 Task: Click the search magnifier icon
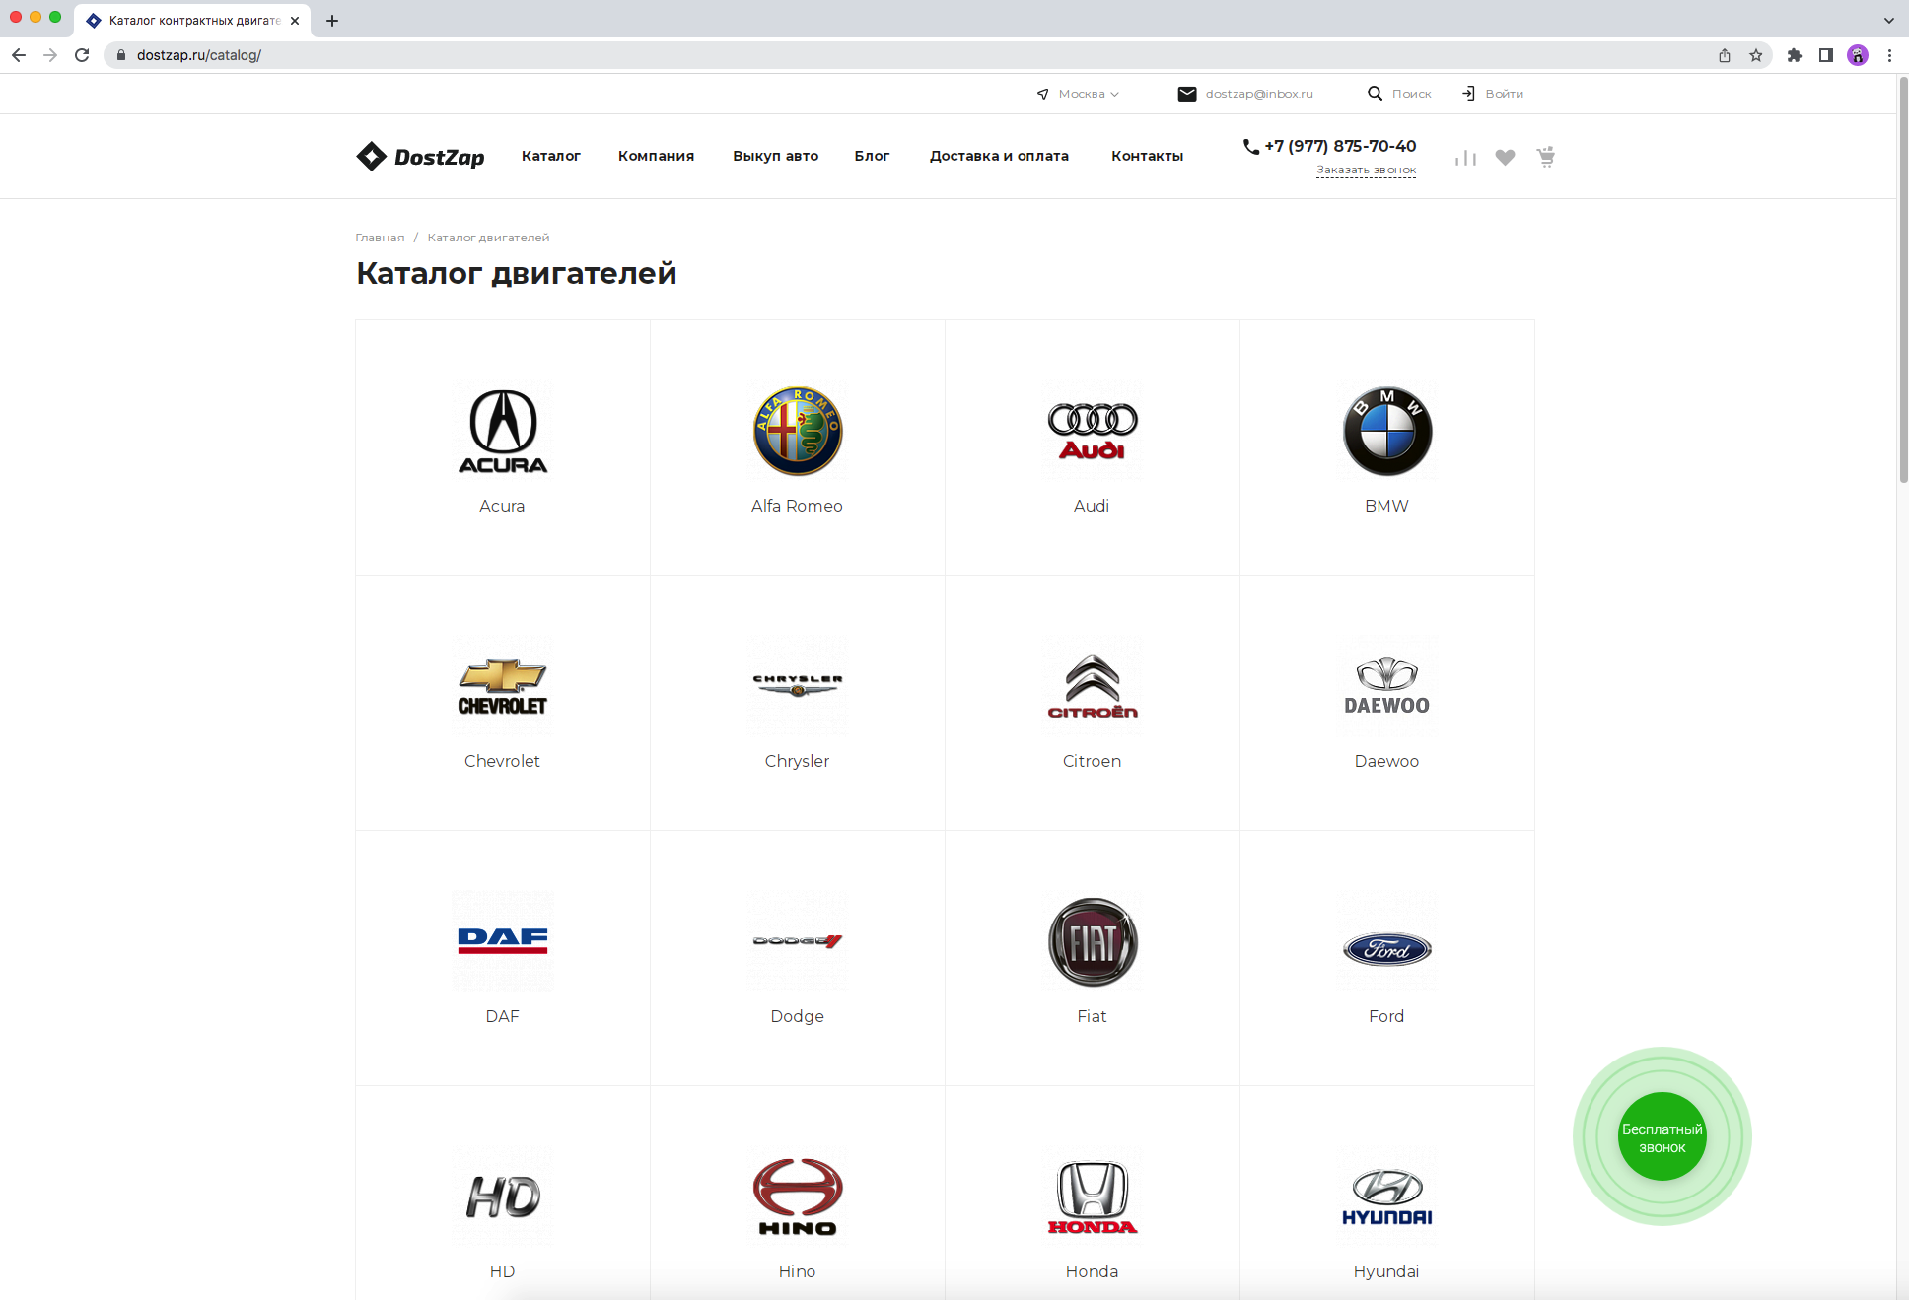click(1375, 94)
